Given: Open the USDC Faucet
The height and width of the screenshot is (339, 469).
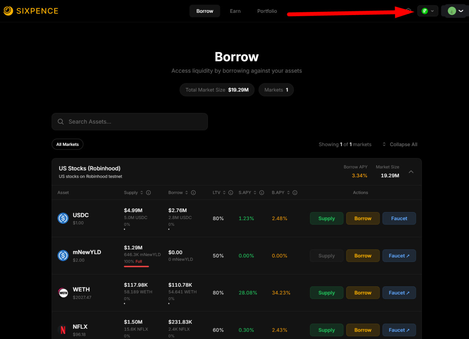Looking at the screenshot, I should pos(399,218).
